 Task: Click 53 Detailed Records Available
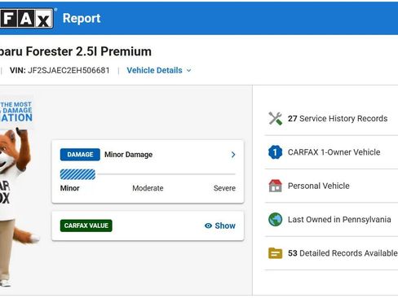pos(343,253)
